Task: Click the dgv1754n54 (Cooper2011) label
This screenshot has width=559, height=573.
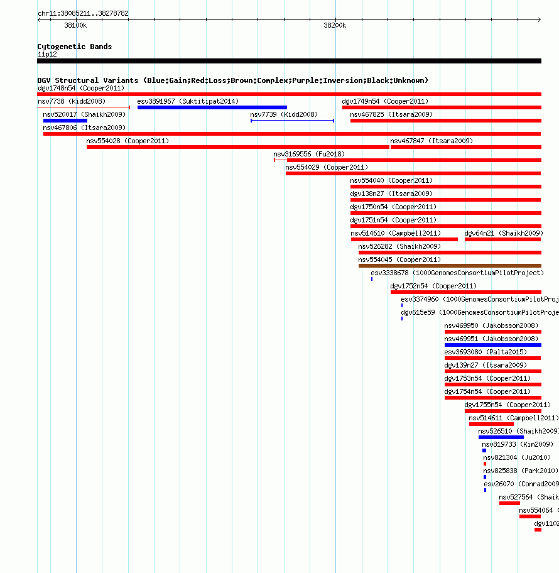Action: (487, 391)
